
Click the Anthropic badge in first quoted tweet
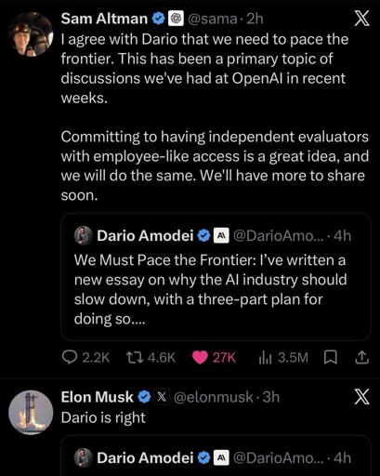(221, 235)
